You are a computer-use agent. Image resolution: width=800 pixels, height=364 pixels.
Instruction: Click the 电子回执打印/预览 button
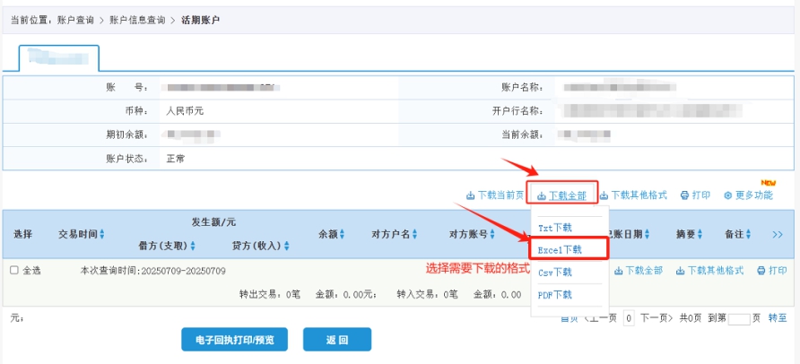235,340
